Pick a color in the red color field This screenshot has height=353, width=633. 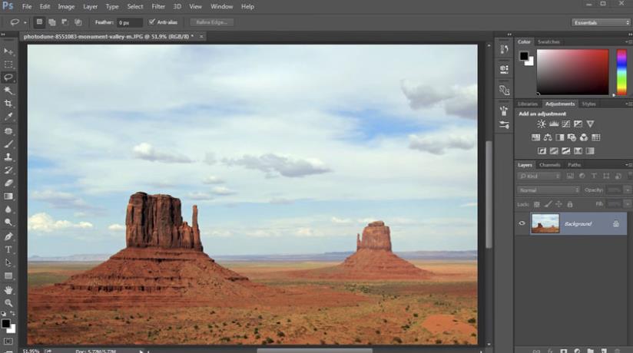tap(572, 72)
